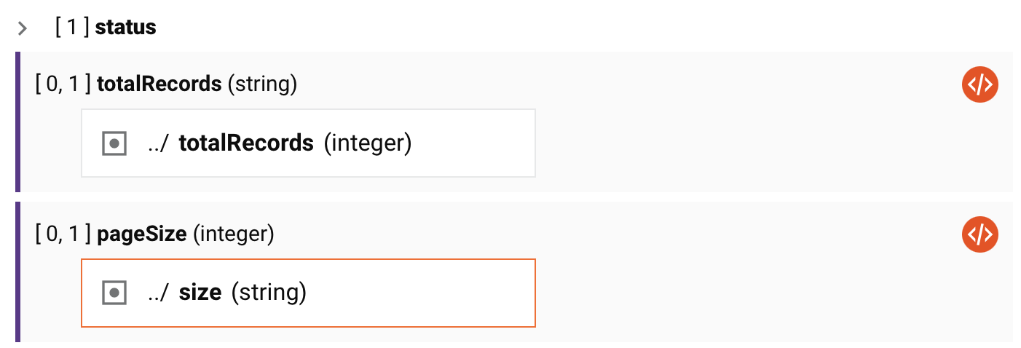Select the pageSize target field name
1021x348 pixels.
point(142,234)
